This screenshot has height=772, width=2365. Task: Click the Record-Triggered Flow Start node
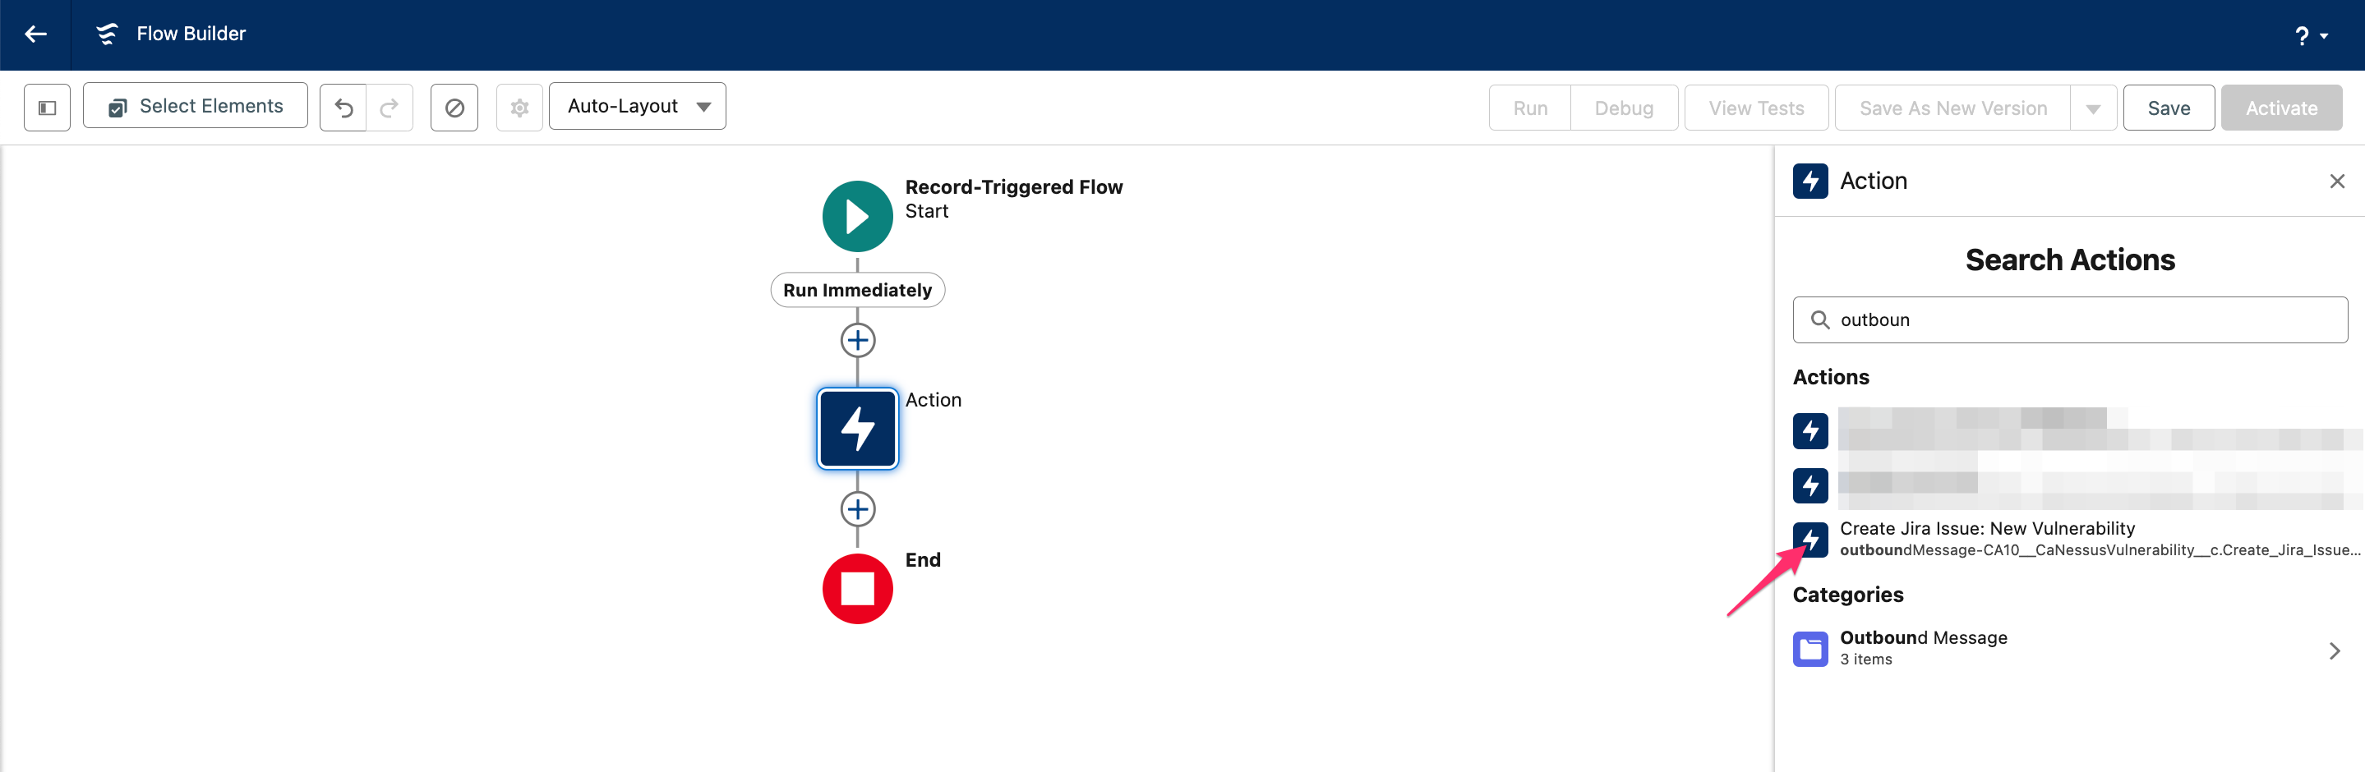click(x=856, y=216)
